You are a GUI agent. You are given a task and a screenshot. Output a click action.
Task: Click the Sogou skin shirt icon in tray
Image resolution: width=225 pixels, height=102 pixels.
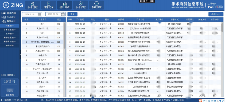(220, 101)
